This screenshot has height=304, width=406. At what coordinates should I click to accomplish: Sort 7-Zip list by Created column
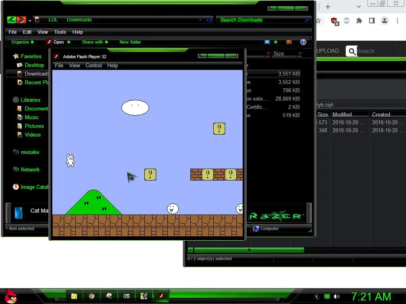pyautogui.click(x=388, y=114)
